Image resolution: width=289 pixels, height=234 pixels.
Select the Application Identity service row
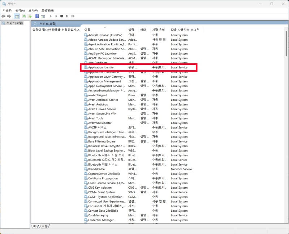tap(139, 67)
